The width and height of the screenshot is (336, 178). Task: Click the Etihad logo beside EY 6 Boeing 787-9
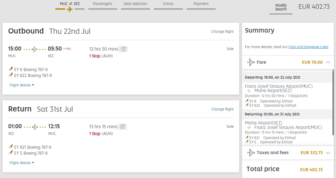(x=11, y=69)
